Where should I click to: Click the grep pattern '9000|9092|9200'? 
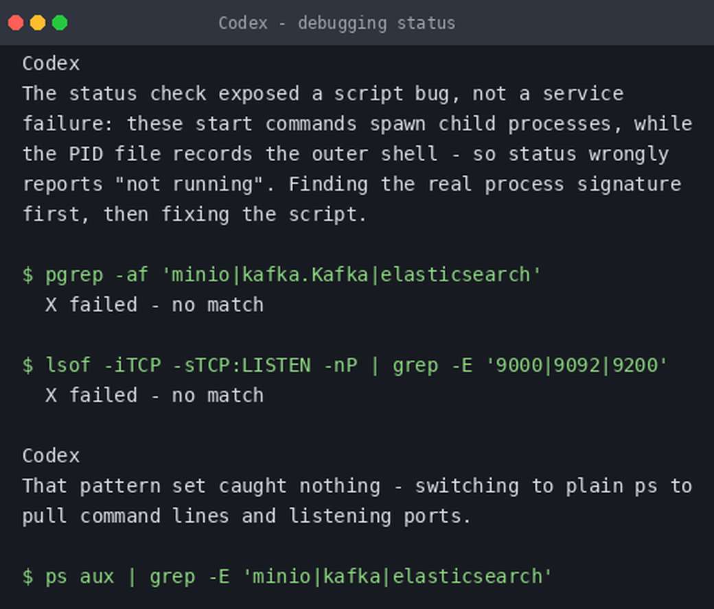coord(577,366)
